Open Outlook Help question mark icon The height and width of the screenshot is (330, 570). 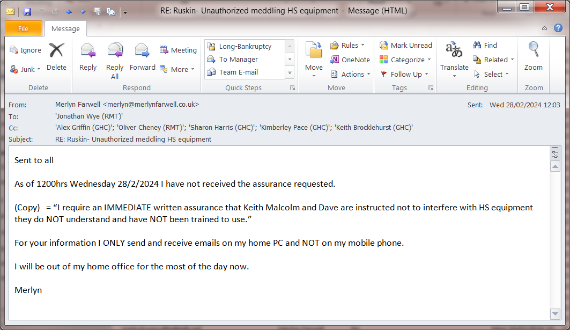(558, 28)
